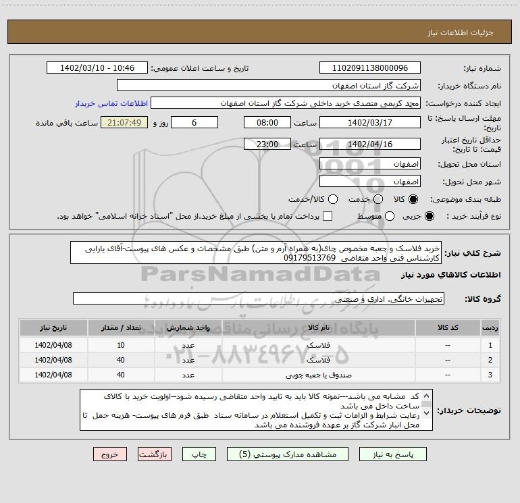Click the نام دستگاه خریدار field
This screenshot has height=503, width=520.
269,86
